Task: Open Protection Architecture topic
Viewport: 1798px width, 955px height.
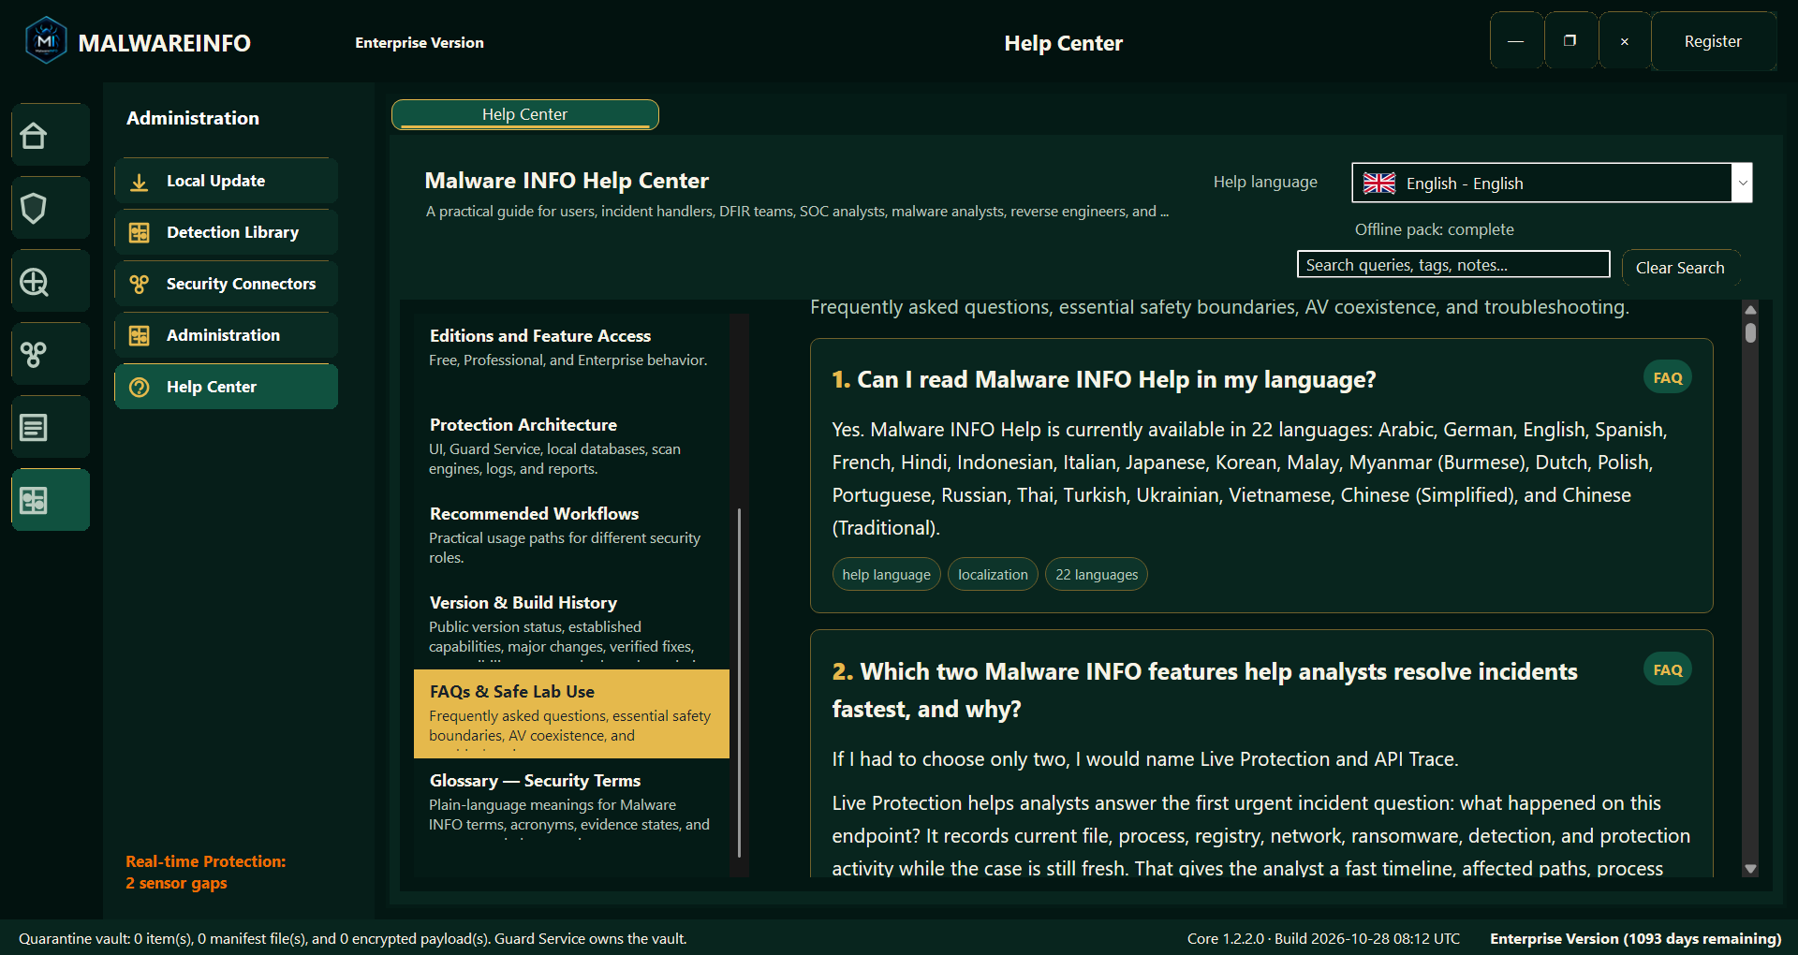Action: coord(571,447)
